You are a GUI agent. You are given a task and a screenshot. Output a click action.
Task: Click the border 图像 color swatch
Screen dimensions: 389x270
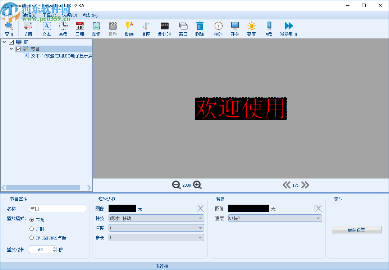122,208
